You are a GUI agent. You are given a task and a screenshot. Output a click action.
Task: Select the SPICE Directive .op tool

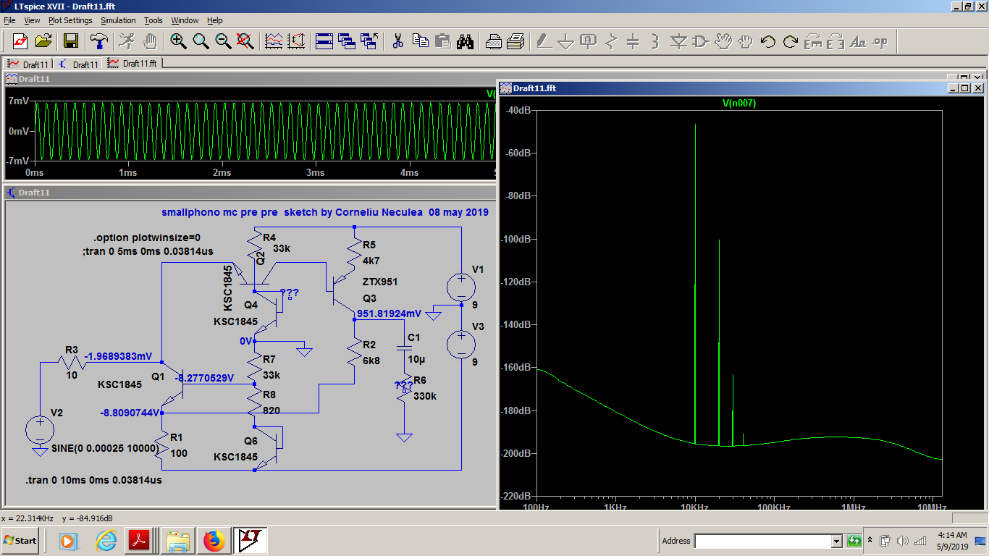pyautogui.click(x=880, y=41)
